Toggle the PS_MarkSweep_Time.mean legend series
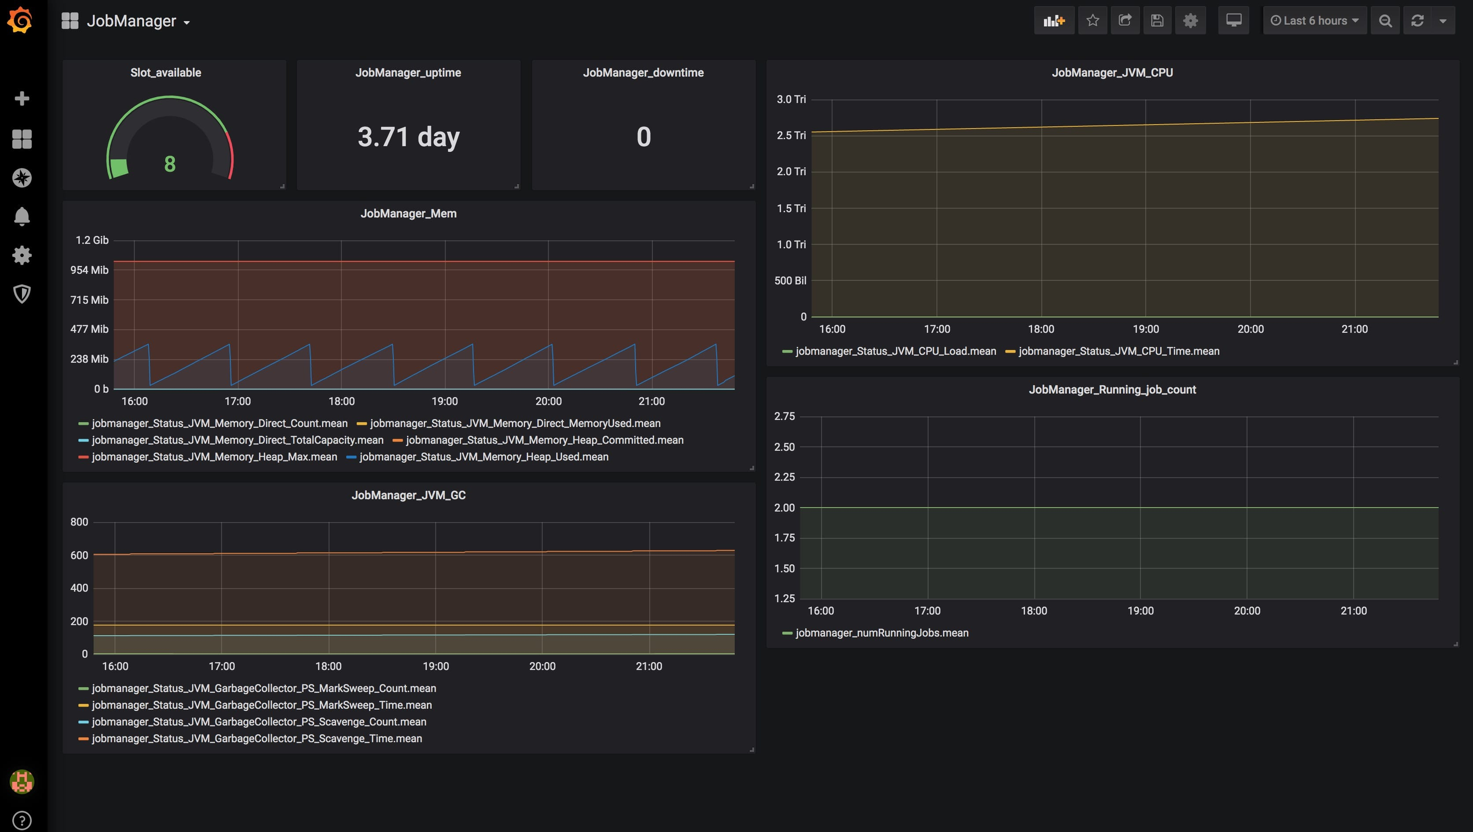Image resolution: width=1473 pixels, height=832 pixels. click(262, 705)
